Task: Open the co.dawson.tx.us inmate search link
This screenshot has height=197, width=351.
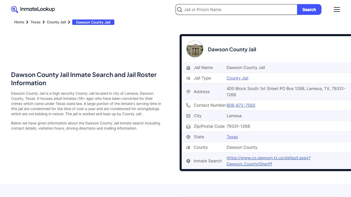Action: click(269, 161)
